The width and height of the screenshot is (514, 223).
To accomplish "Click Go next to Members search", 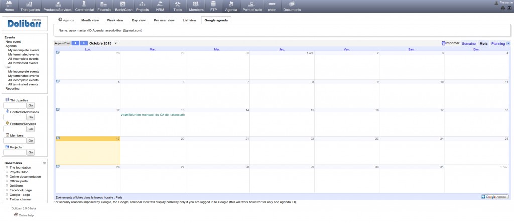I will (31, 141).
